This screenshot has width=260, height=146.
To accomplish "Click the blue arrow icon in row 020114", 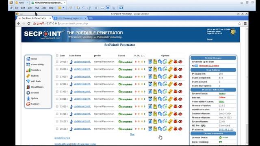I will tap(160, 106).
